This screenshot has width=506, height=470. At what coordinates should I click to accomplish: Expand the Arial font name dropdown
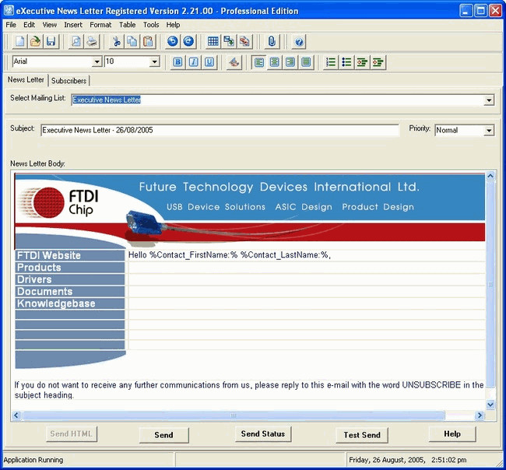point(97,61)
